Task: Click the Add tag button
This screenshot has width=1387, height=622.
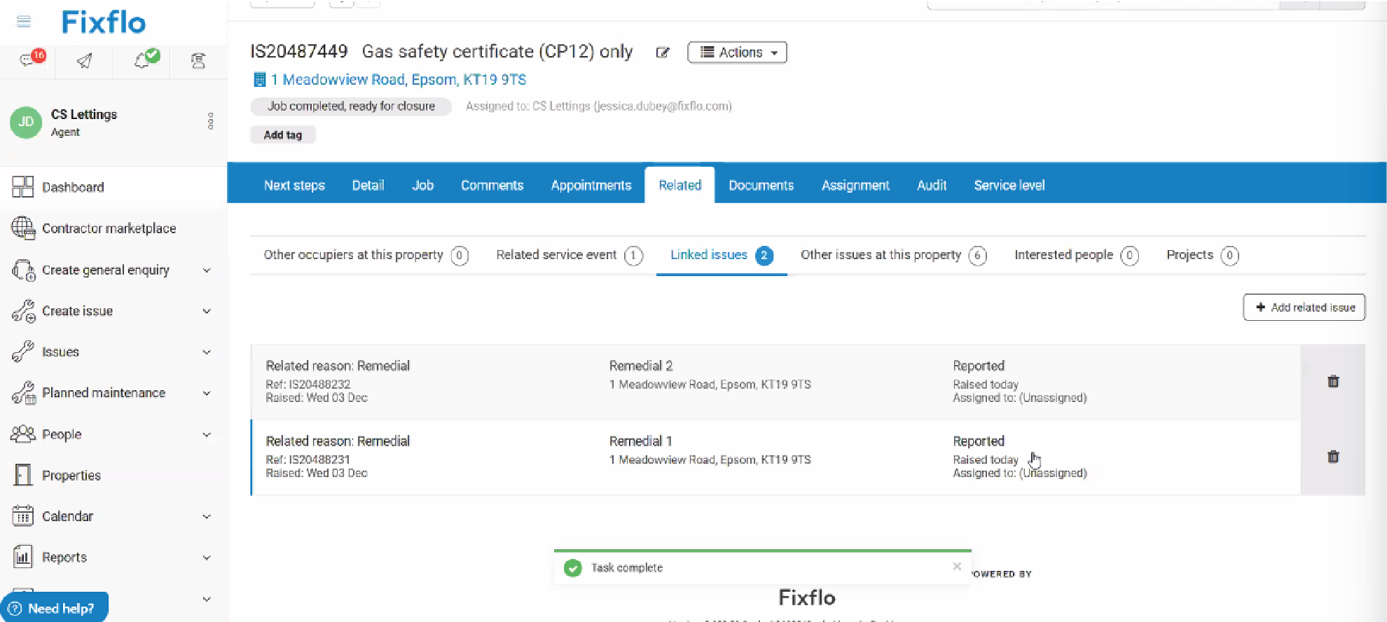Action: tap(283, 135)
